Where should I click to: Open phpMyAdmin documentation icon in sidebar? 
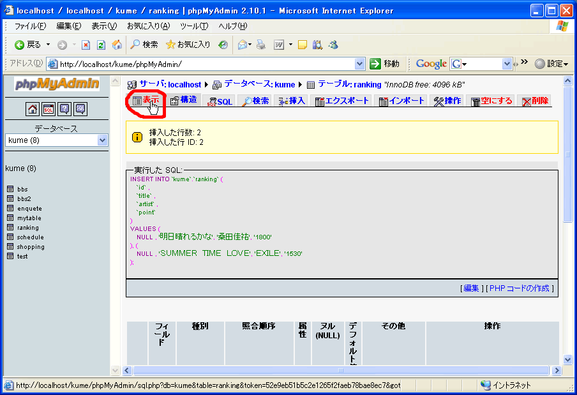pyautogui.click(x=64, y=109)
